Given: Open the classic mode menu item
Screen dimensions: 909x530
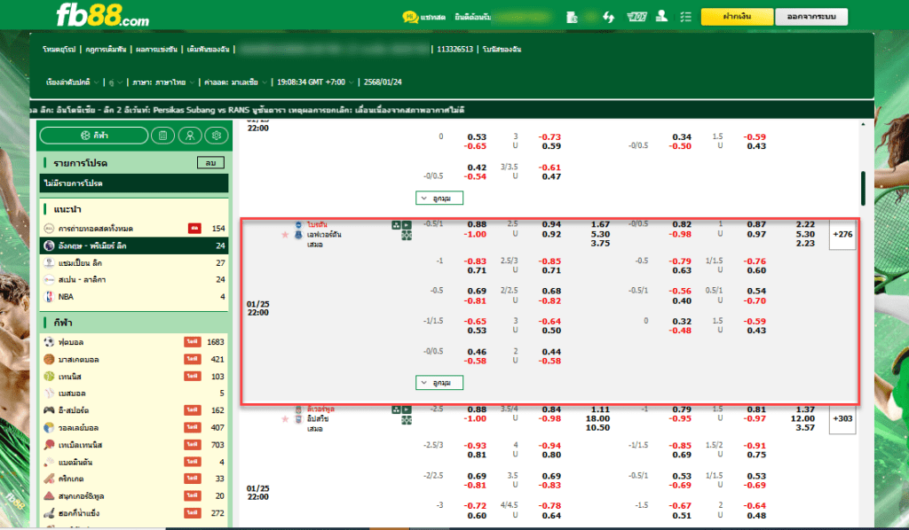Looking at the screenshot, I should coord(59,49).
